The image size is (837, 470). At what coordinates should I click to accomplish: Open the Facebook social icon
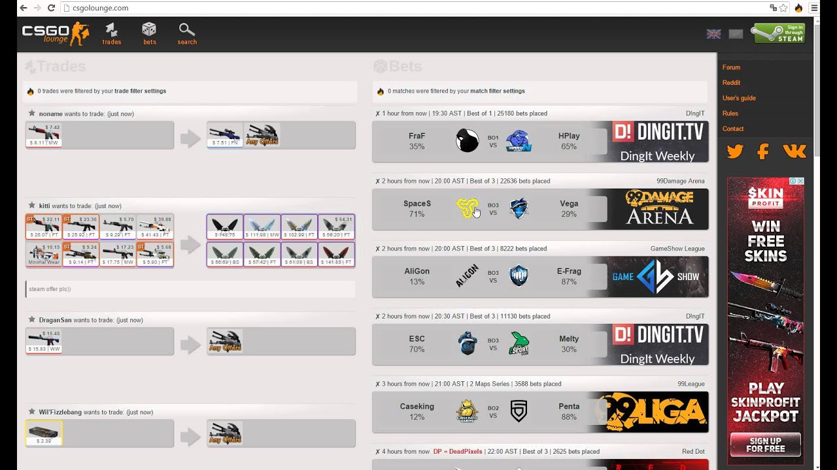pos(762,151)
